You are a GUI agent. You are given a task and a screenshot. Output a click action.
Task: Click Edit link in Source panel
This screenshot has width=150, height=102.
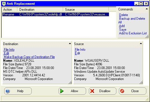[x=77, y=53]
